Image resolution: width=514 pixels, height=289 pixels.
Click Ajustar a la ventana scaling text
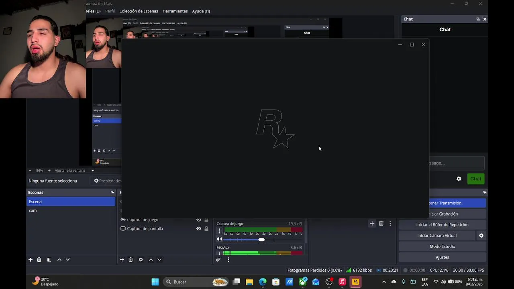click(x=70, y=171)
